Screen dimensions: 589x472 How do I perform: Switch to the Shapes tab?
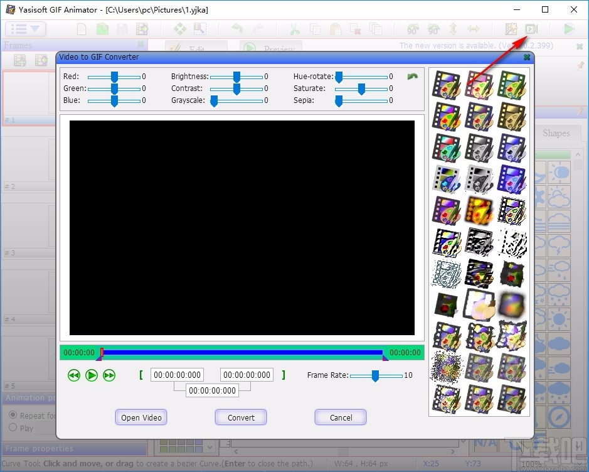[556, 133]
